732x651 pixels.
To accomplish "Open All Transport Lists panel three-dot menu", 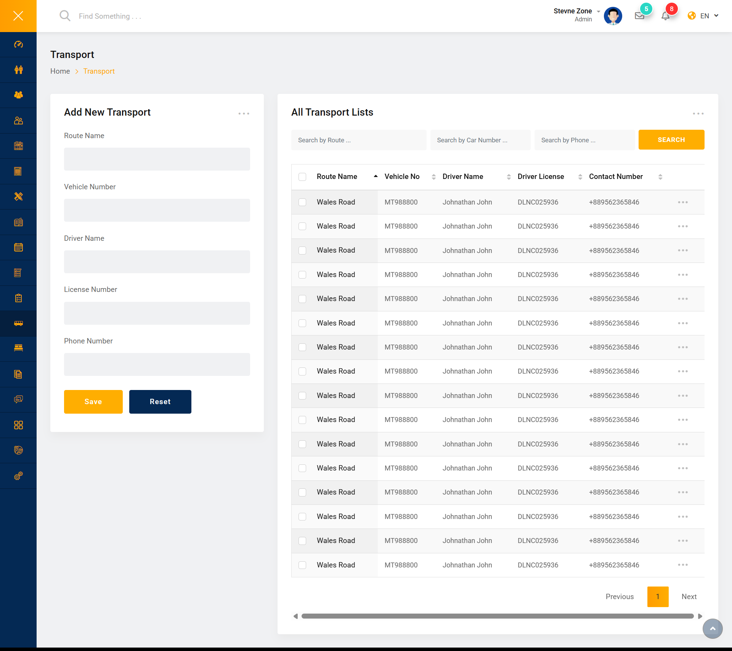I will tap(698, 114).
